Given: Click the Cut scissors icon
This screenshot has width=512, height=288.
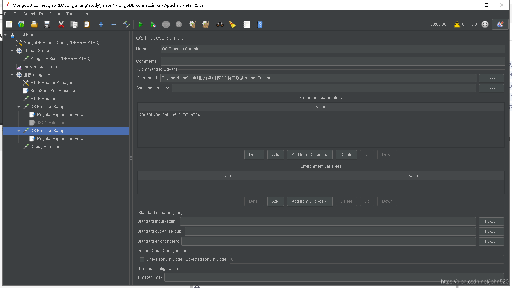Looking at the screenshot, I should tap(61, 24).
